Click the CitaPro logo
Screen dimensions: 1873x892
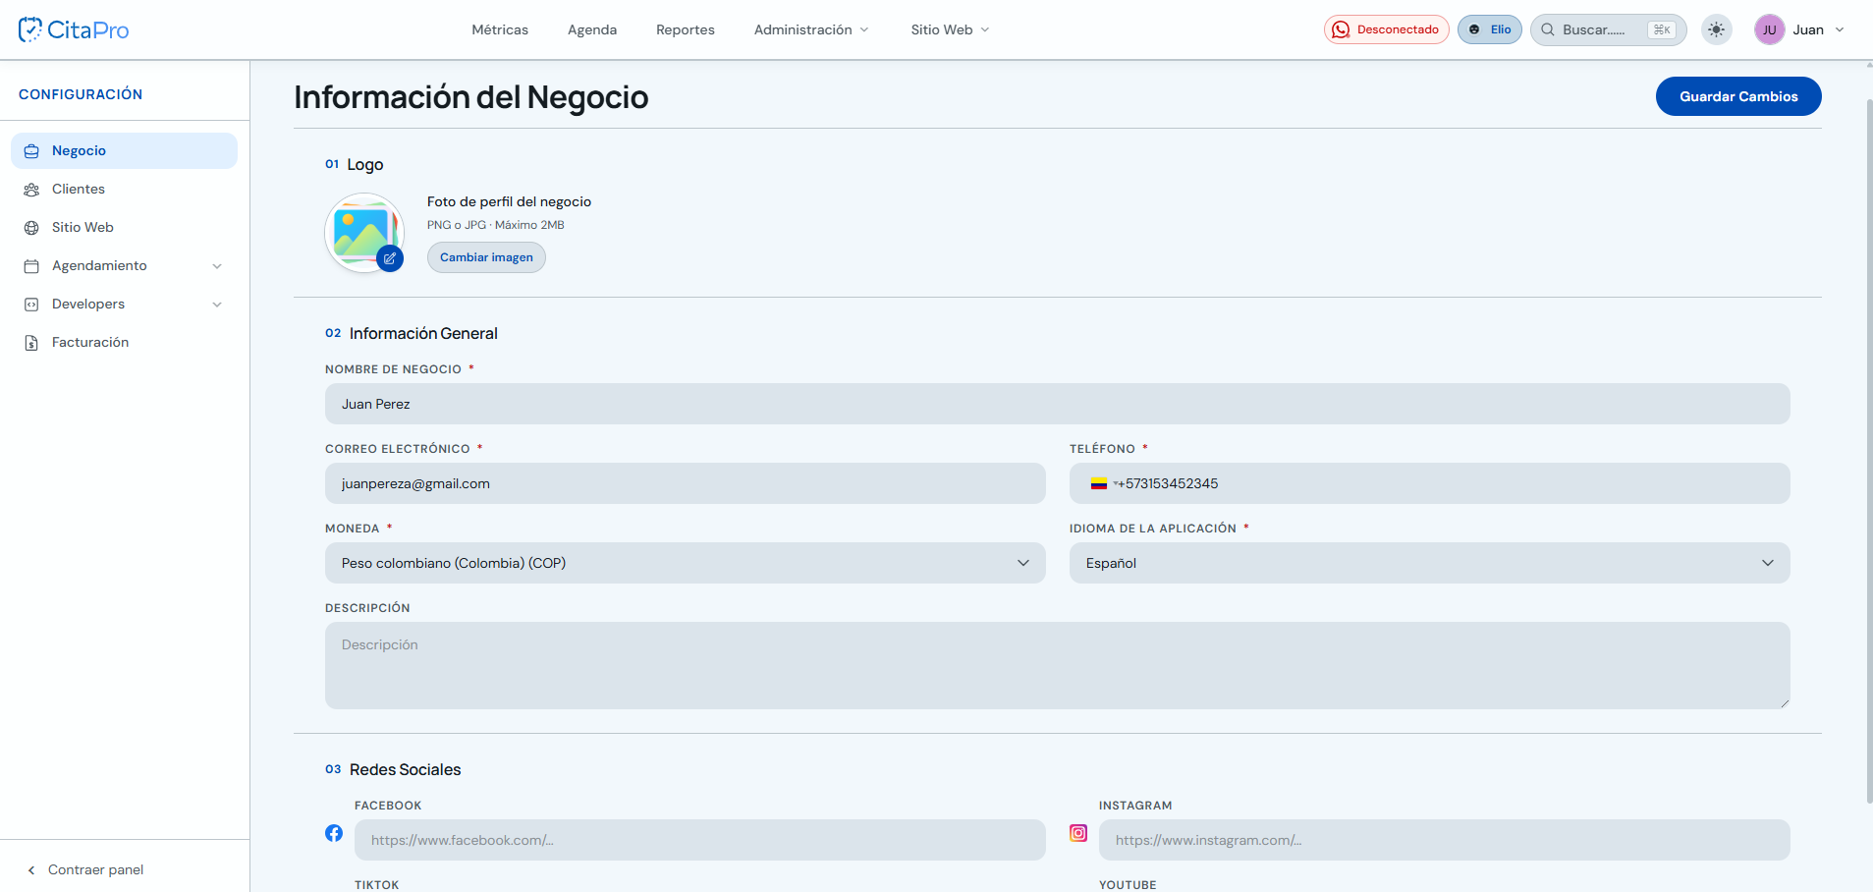[74, 29]
